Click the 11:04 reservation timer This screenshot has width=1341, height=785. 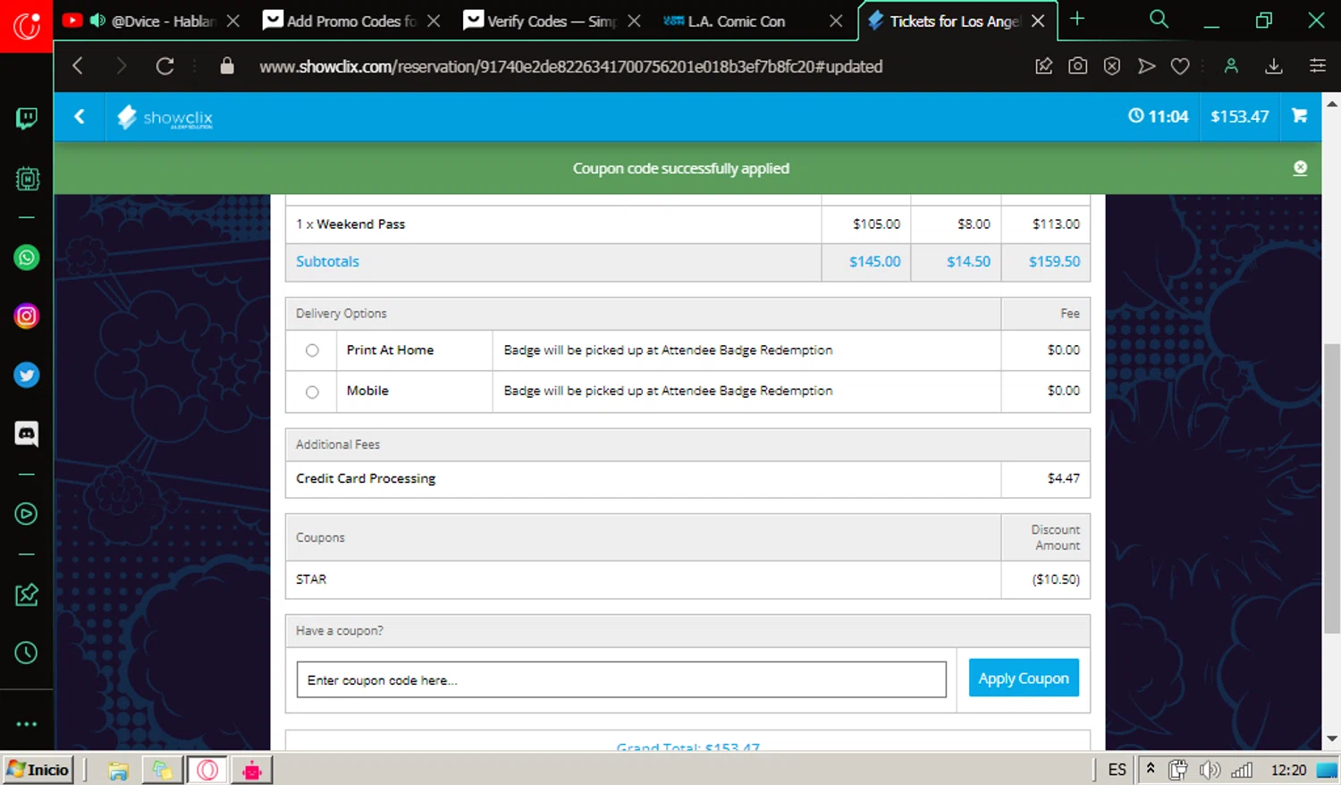1158,116
